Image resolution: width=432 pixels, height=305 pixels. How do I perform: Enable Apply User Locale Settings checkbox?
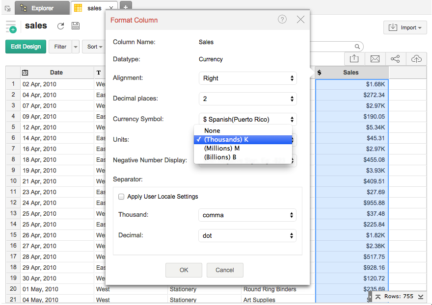(121, 197)
